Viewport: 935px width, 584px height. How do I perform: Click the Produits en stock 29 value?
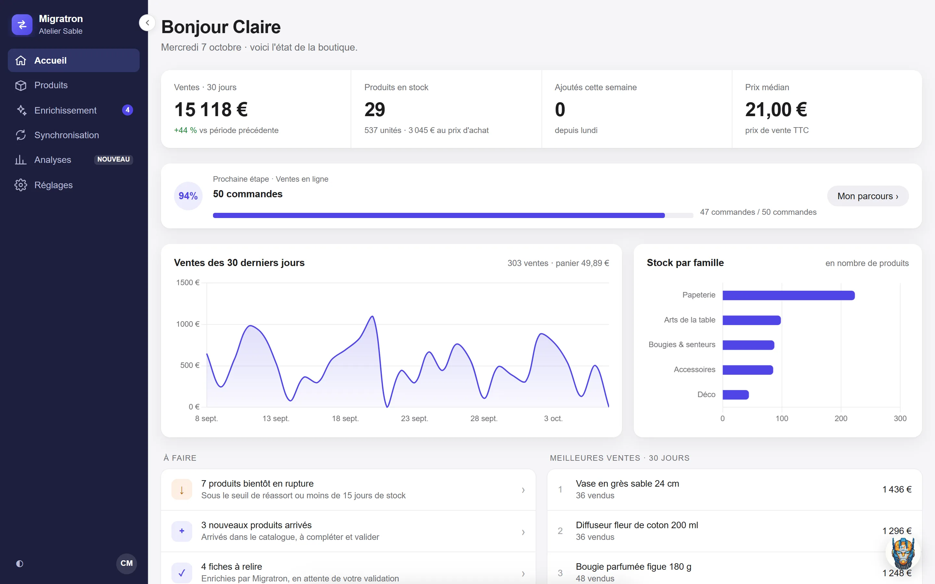[x=375, y=110]
